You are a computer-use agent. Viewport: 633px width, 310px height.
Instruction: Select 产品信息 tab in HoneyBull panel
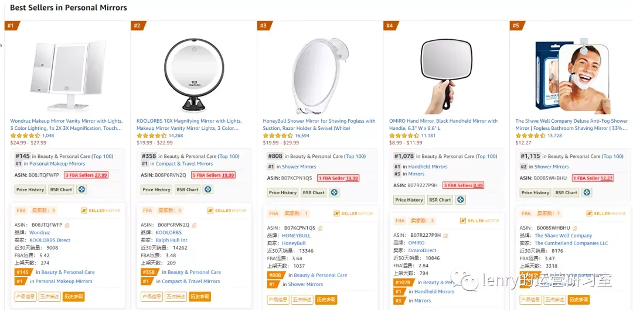[x=278, y=299]
